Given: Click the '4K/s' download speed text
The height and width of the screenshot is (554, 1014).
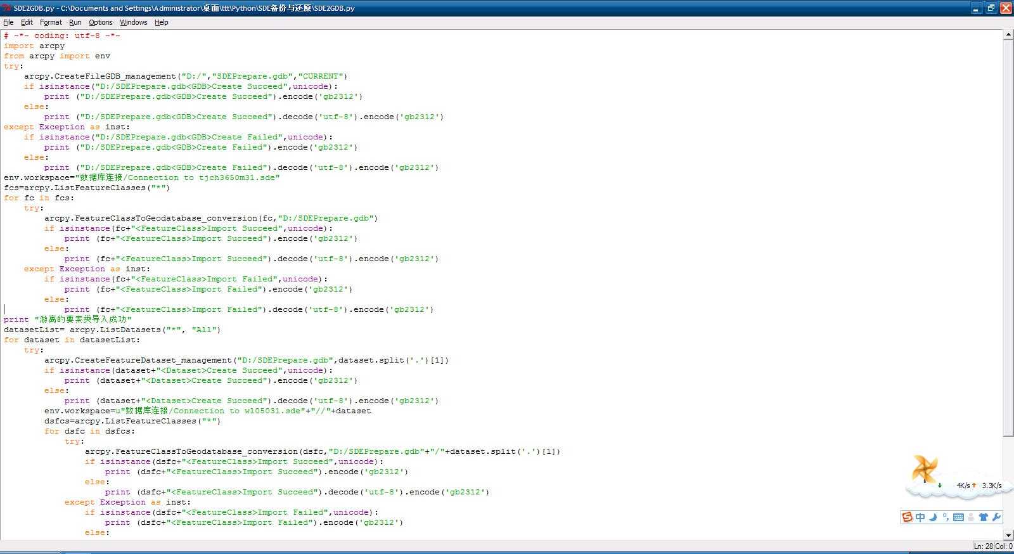Looking at the screenshot, I should (963, 486).
